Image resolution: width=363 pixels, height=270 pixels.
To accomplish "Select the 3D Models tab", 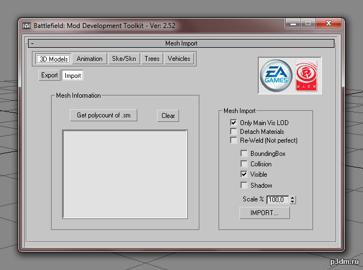I will click(53, 59).
